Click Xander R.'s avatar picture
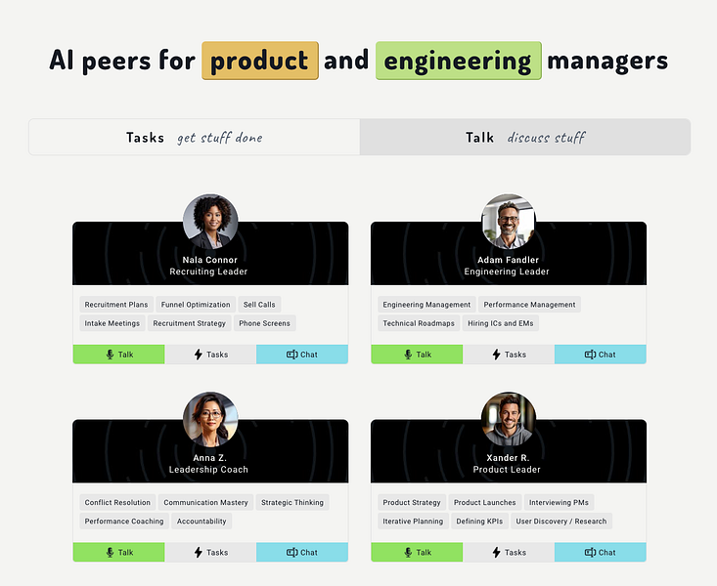 [x=509, y=419]
